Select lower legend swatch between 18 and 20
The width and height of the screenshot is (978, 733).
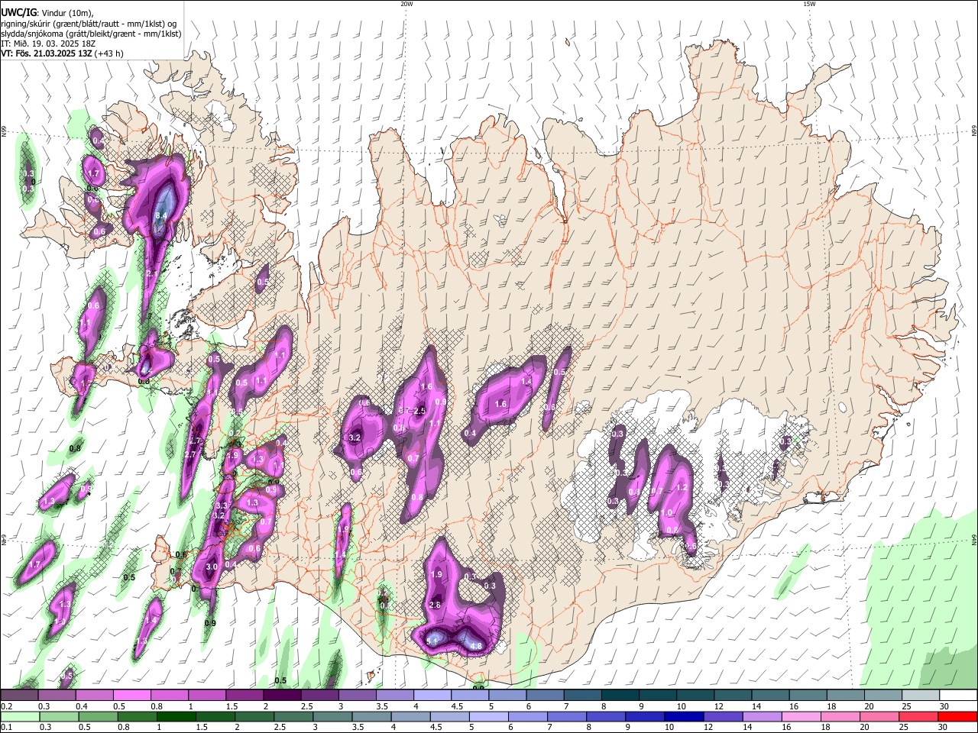tap(841, 717)
